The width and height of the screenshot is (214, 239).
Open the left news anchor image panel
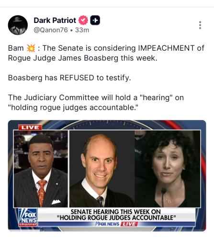coord(41,169)
